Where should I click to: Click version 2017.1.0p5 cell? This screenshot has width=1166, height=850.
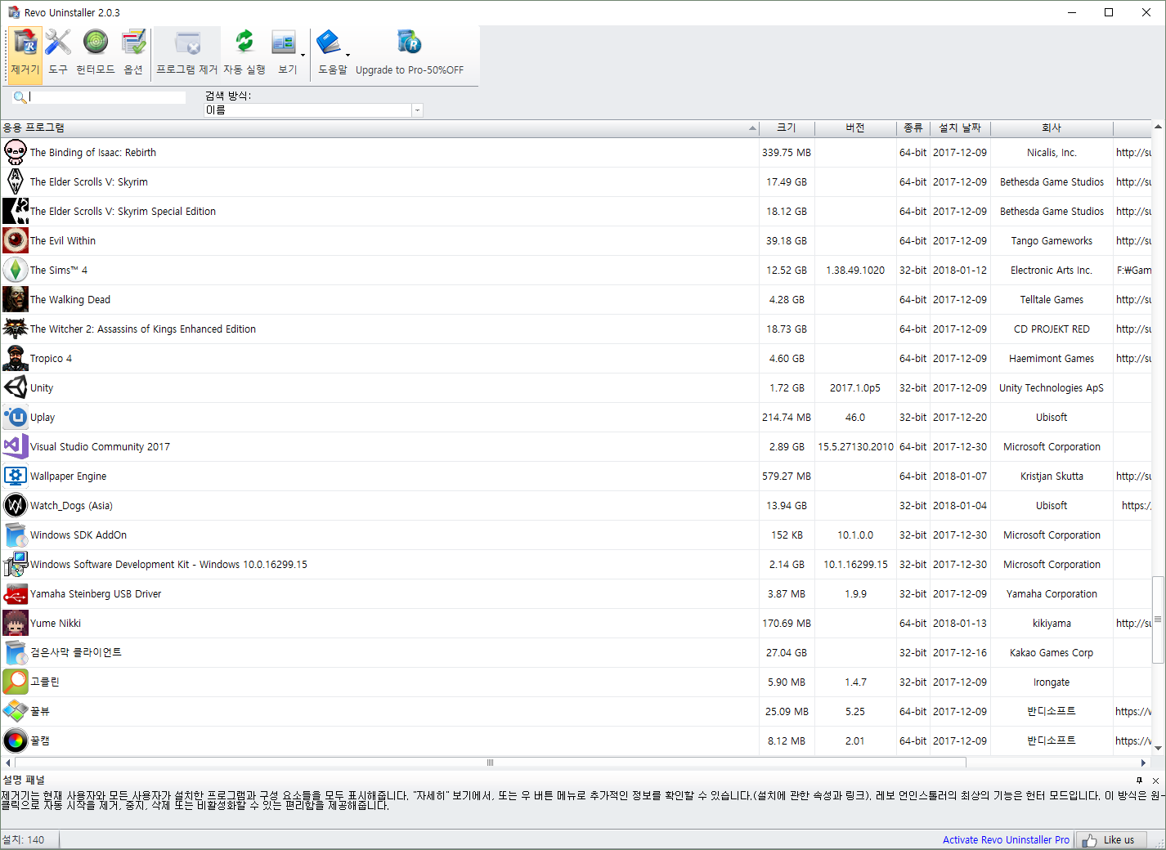[x=855, y=388]
